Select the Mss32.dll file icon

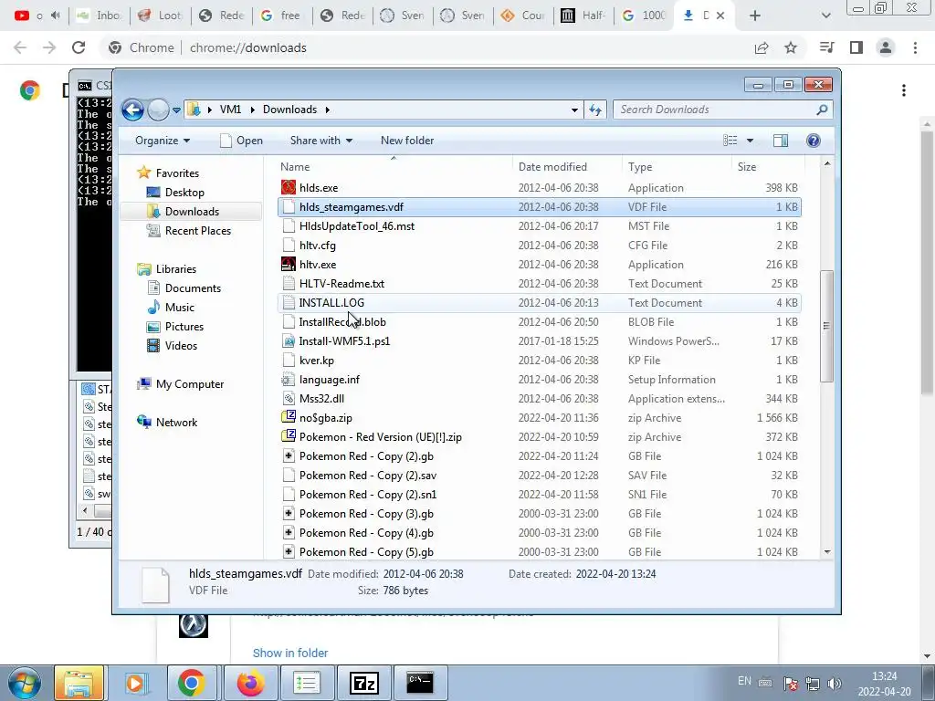pos(289,398)
